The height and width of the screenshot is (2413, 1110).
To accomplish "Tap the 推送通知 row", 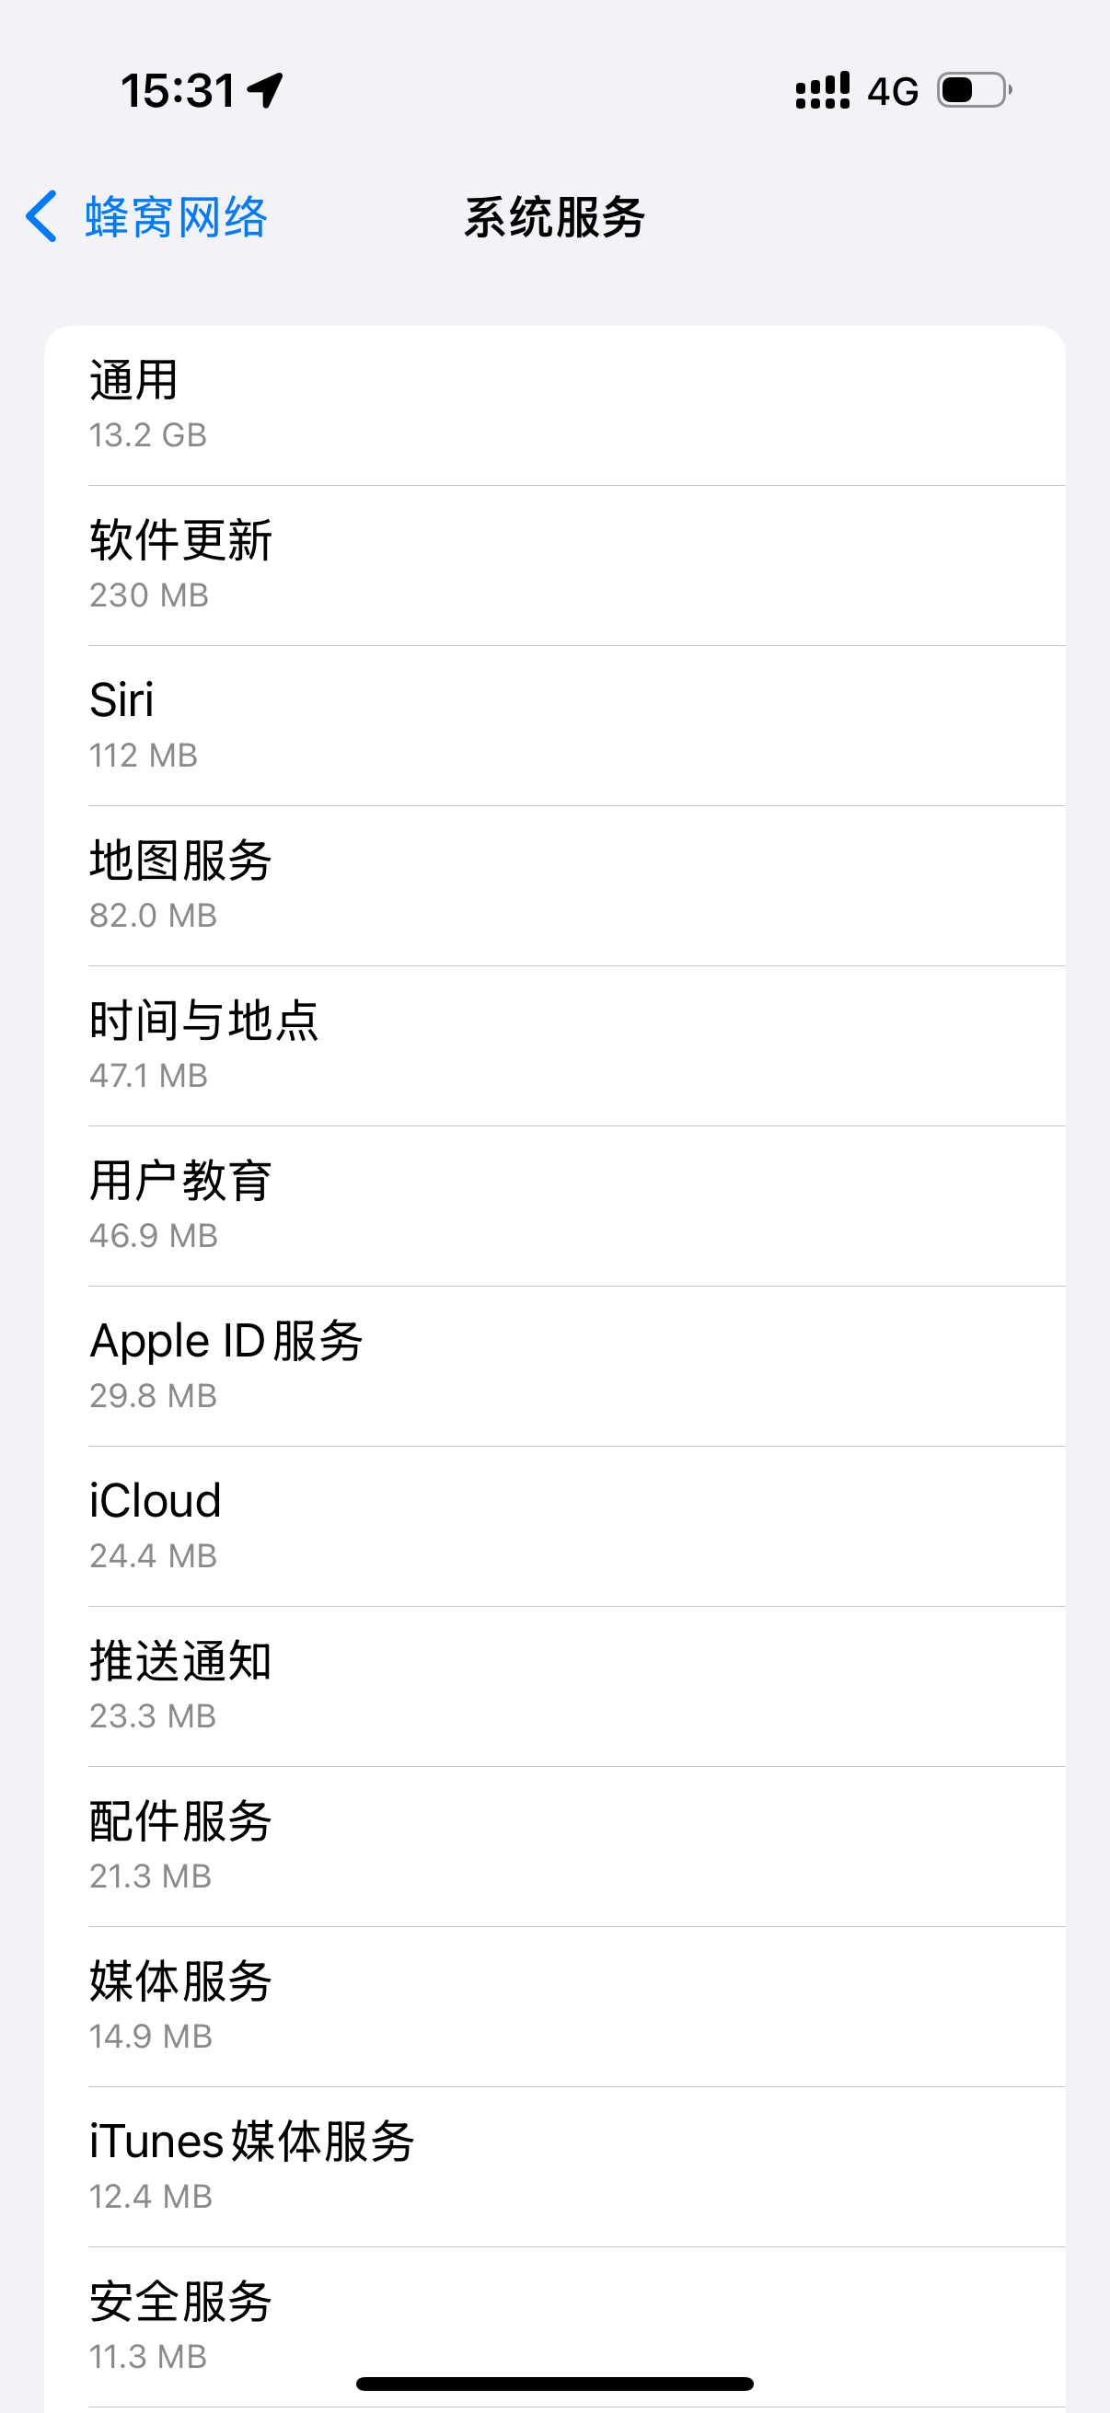I will click(x=554, y=1687).
